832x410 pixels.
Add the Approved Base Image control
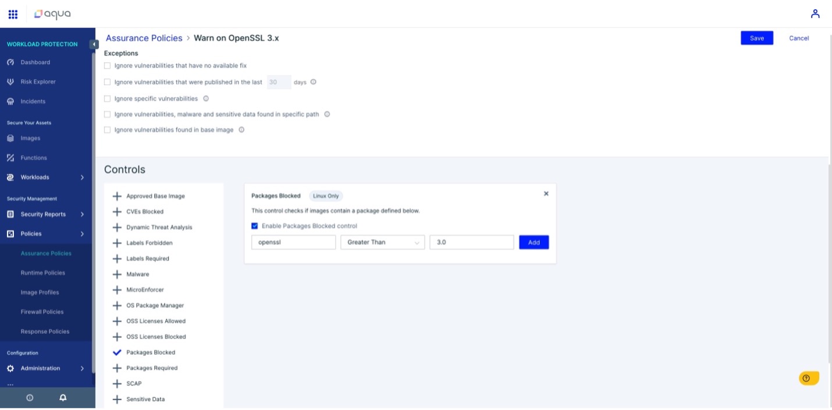pyautogui.click(x=117, y=197)
